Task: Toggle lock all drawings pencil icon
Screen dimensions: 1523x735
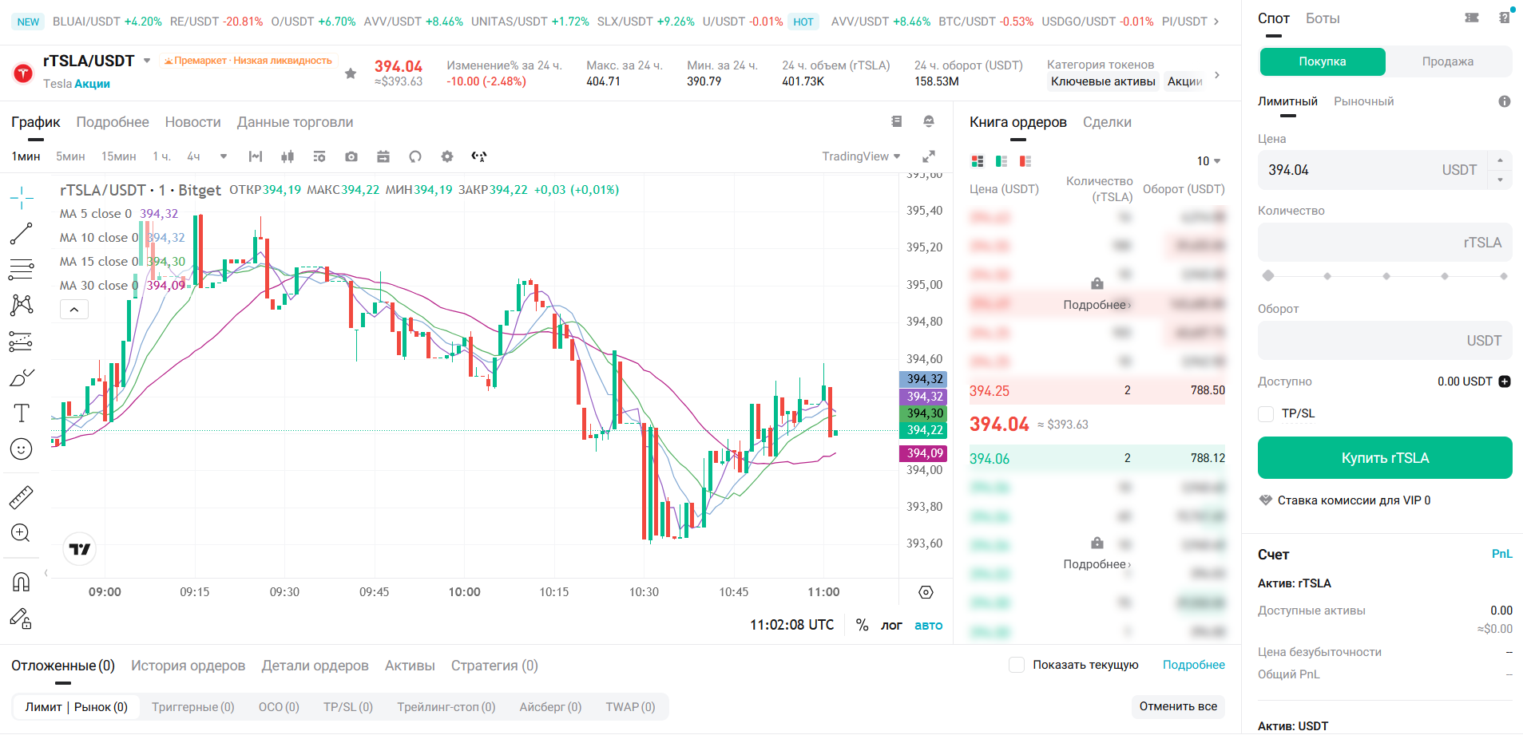Action: (22, 618)
